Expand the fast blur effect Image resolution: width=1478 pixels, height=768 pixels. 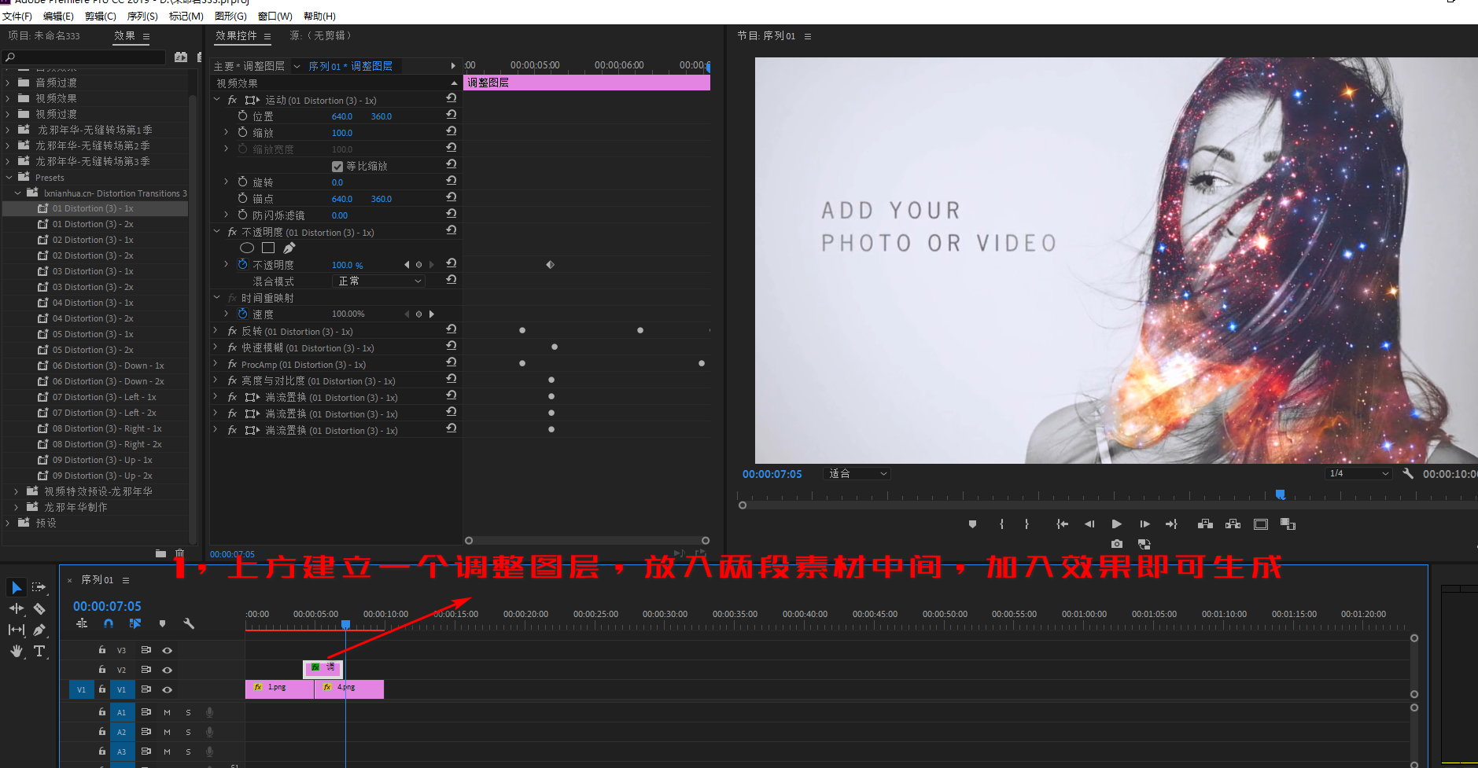tap(216, 347)
